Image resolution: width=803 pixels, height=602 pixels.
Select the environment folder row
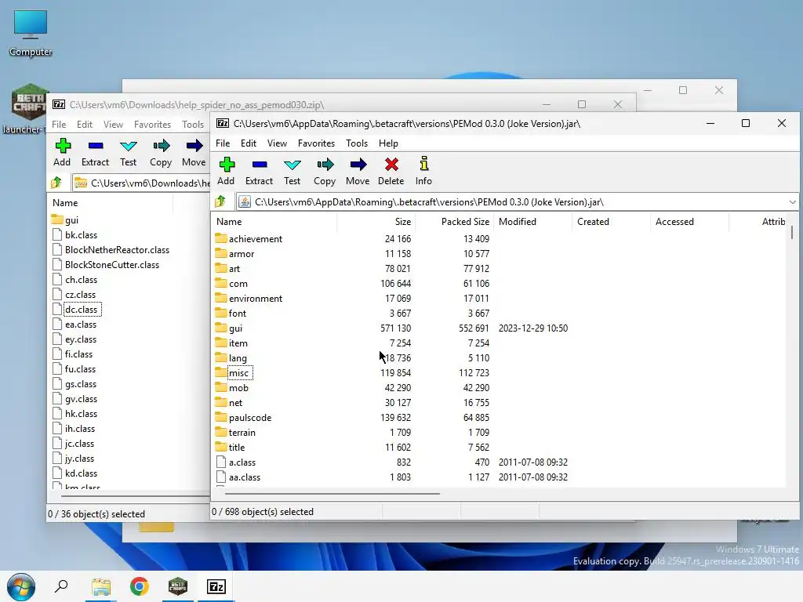pyautogui.click(x=256, y=298)
